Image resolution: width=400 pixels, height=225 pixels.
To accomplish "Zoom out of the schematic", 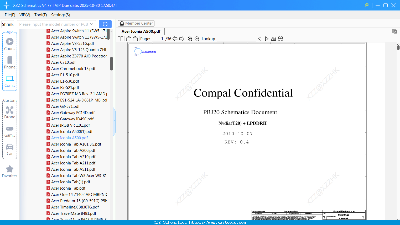I will [197, 39].
